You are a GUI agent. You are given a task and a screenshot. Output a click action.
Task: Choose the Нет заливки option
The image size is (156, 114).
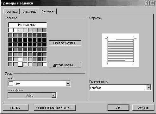coord(28,25)
